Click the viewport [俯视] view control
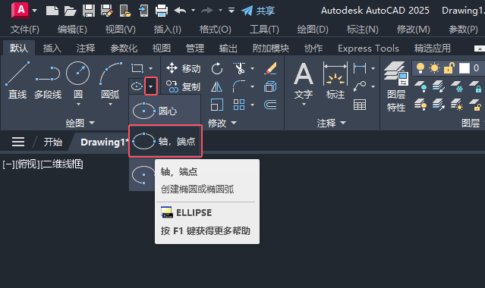Image resolution: width=485 pixels, height=288 pixels. (x=27, y=164)
